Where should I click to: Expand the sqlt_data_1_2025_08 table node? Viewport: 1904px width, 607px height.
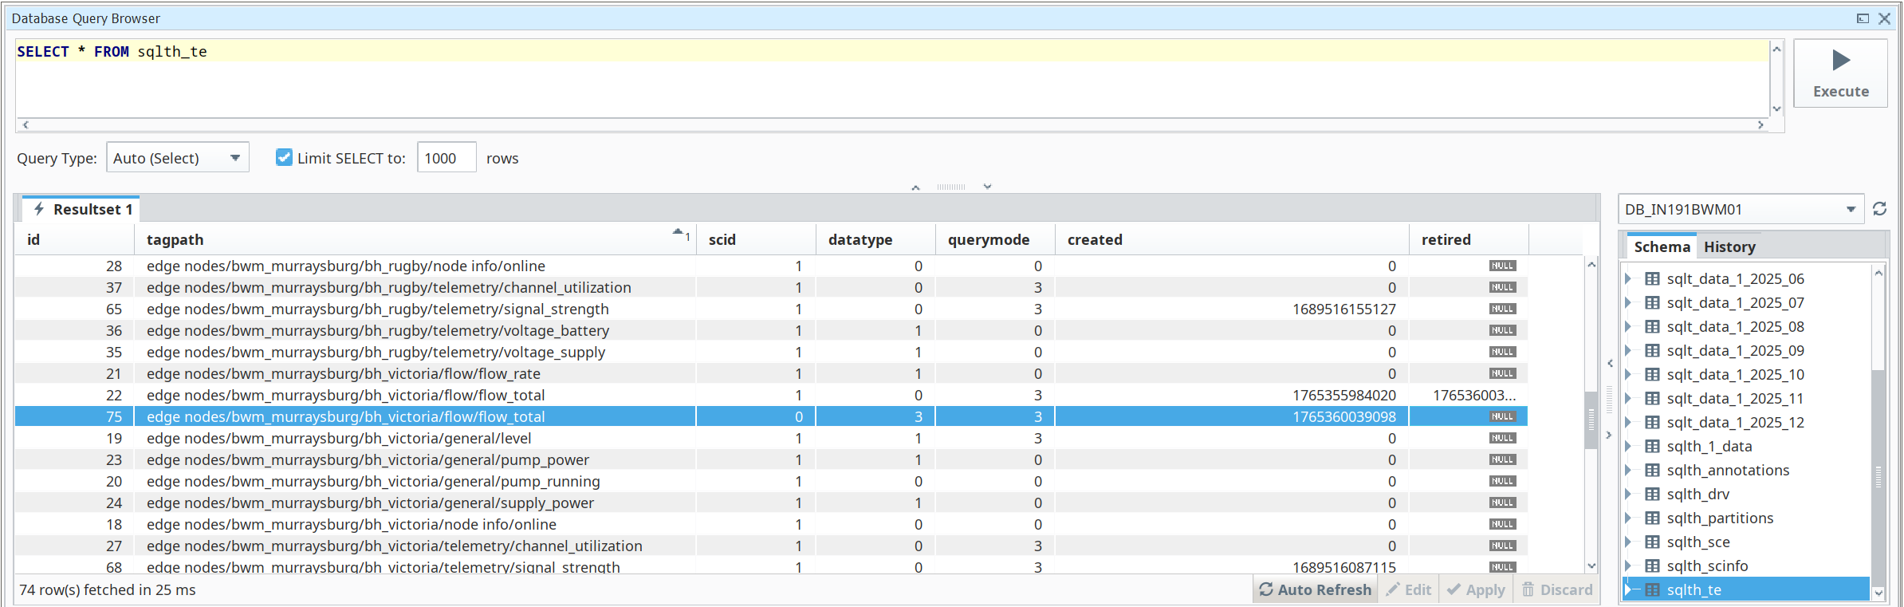pos(1628,326)
